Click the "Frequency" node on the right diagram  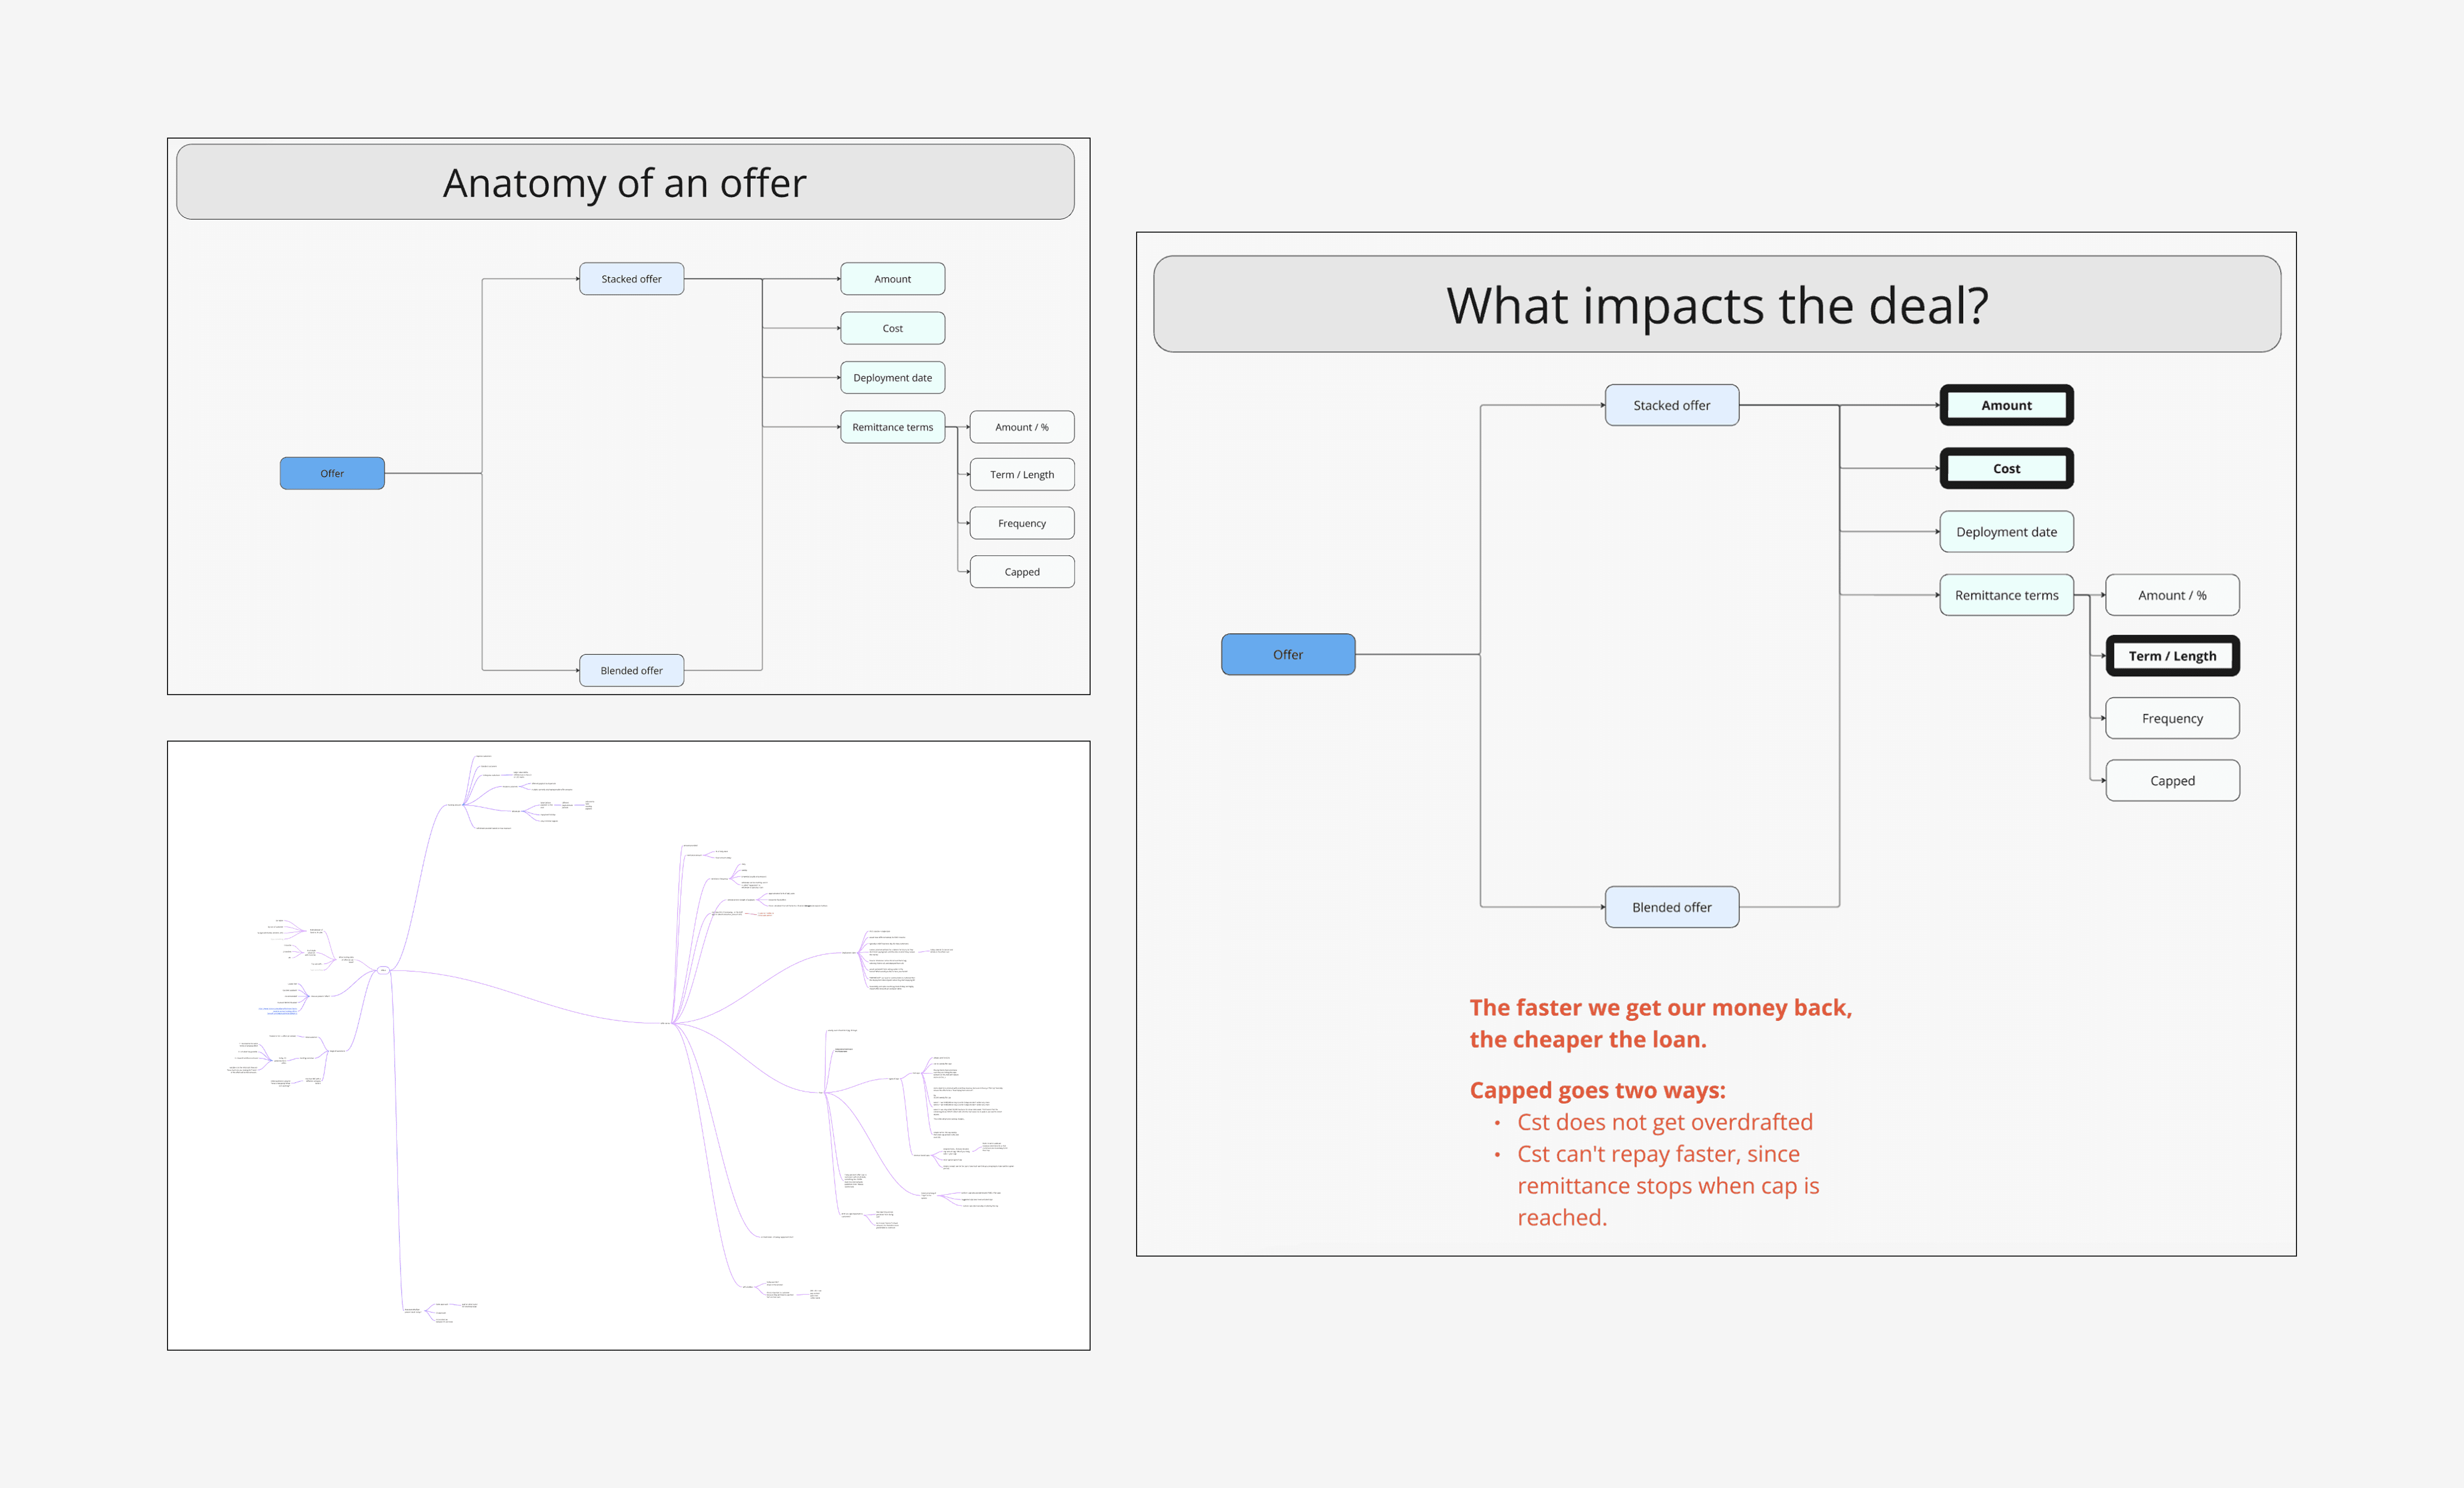point(2172,718)
